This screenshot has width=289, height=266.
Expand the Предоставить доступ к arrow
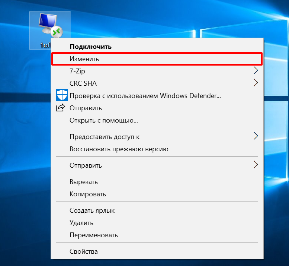[256, 136]
